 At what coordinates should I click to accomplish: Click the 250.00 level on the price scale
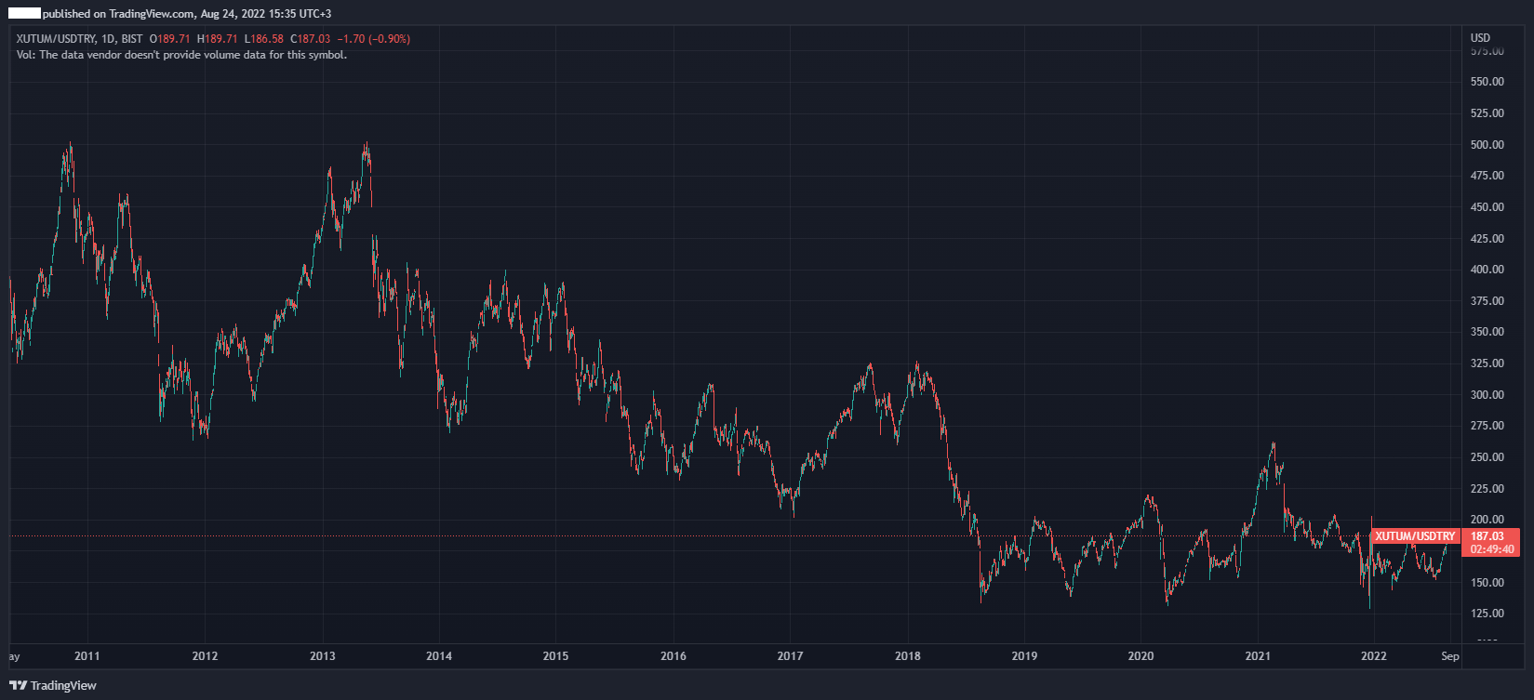pos(1487,457)
